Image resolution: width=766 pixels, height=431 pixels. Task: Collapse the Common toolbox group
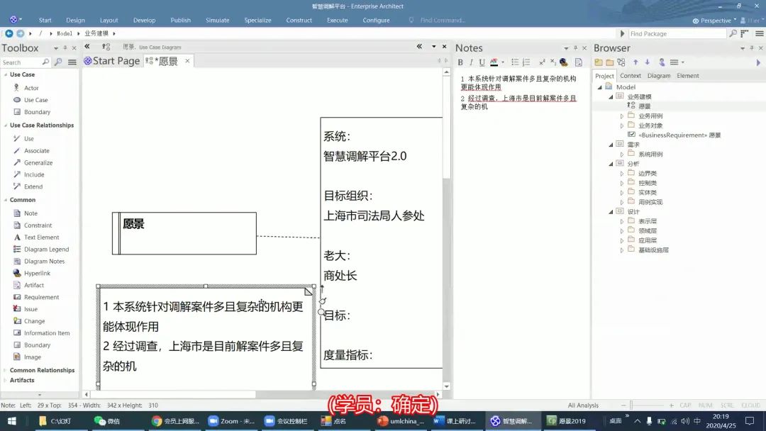(6, 200)
